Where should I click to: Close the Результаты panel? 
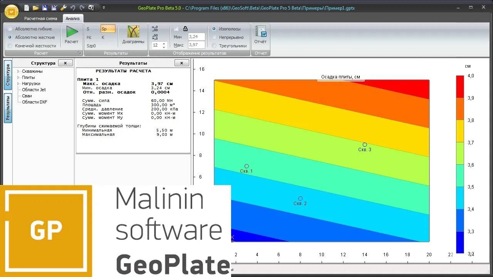[x=182, y=63]
